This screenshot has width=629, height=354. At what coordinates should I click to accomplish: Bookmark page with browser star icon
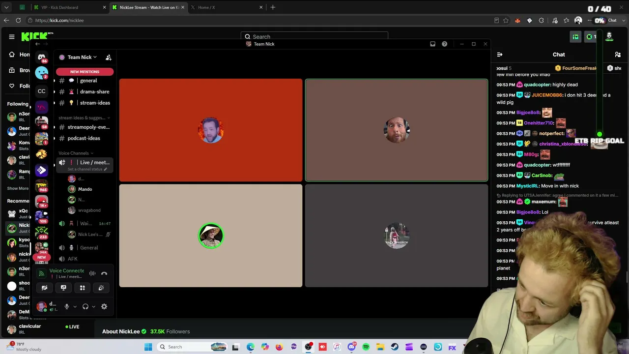[506, 20]
